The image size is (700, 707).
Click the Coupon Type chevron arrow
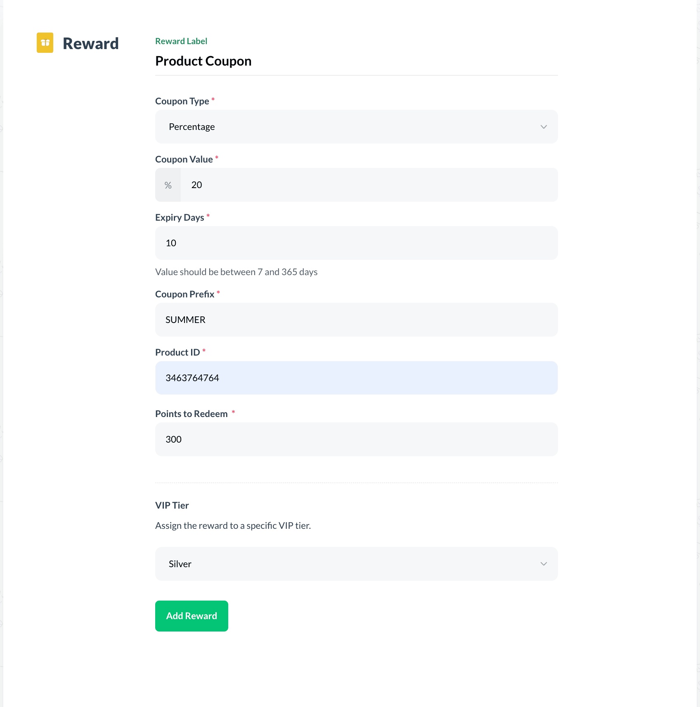pyautogui.click(x=544, y=127)
